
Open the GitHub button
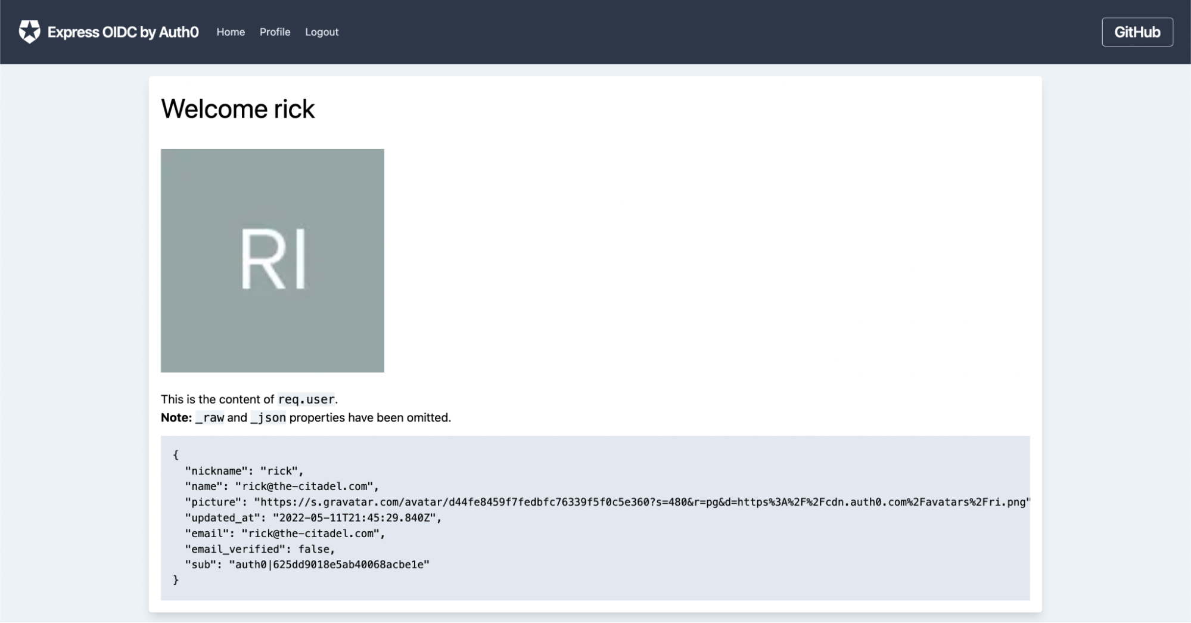(x=1137, y=32)
